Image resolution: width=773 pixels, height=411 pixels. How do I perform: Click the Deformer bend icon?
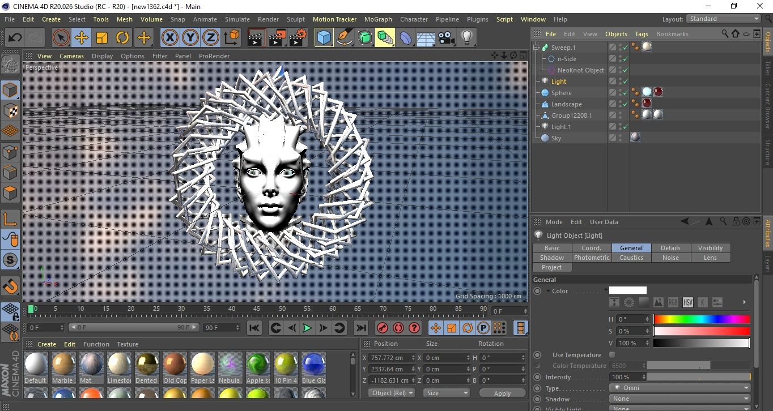click(406, 38)
